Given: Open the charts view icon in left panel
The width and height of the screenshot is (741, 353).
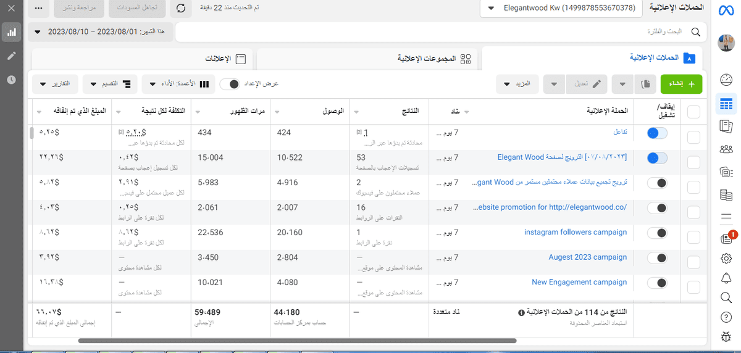Looking at the screenshot, I should tap(11, 32).
